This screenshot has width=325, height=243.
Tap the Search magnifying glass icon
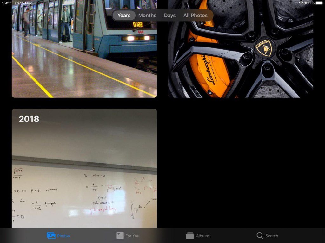click(260, 236)
